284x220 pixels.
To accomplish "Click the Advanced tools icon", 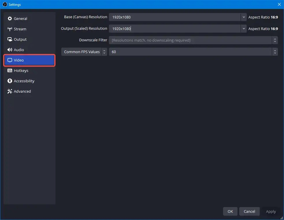I will [10, 91].
